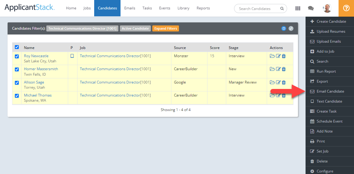Click the orange help question mark icon
This screenshot has height=174, width=354.
(x=346, y=8)
